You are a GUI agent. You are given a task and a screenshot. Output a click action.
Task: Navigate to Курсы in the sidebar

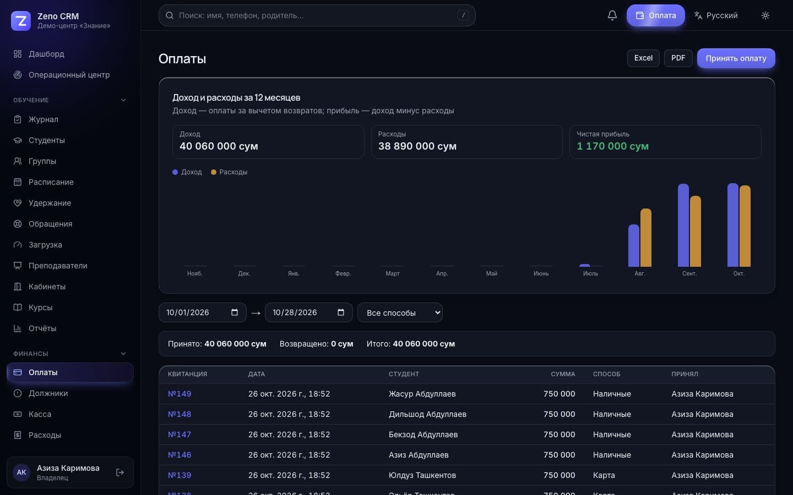click(x=70, y=307)
